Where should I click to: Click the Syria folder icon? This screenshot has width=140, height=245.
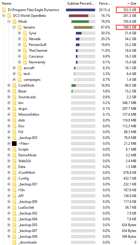(x=25, y=33)
